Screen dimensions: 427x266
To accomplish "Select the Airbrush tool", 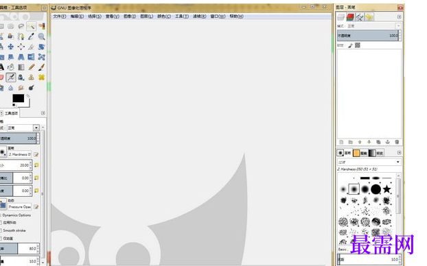I will pos(11,77).
